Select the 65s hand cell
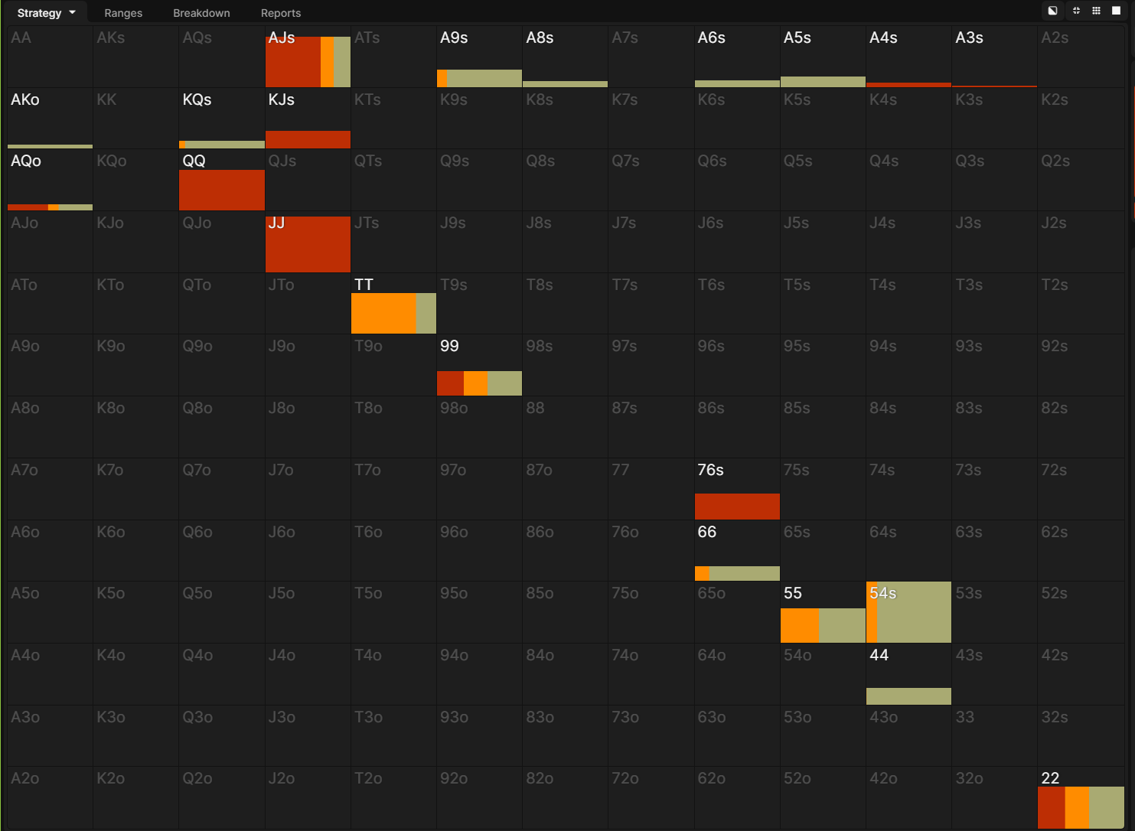1135x831 pixels. tap(823, 551)
